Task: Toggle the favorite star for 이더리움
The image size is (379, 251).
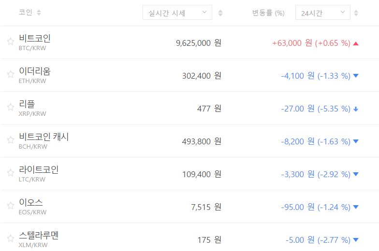Action: [10, 74]
